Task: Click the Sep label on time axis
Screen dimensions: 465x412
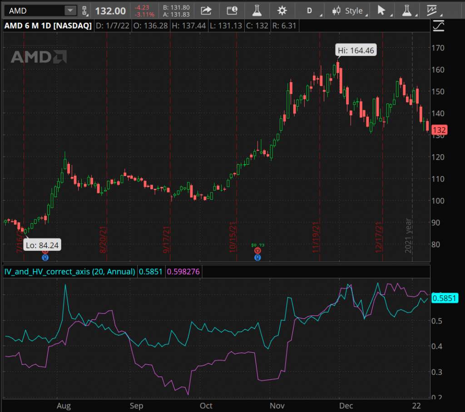Action: (x=136, y=406)
